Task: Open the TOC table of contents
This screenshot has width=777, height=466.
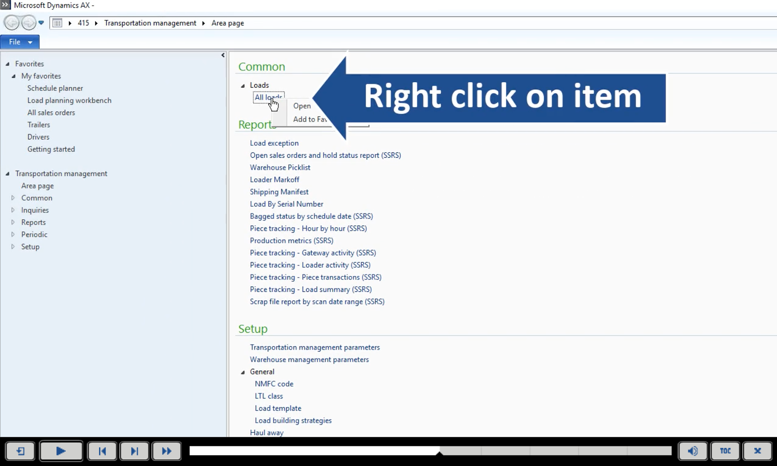Action: pyautogui.click(x=725, y=451)
